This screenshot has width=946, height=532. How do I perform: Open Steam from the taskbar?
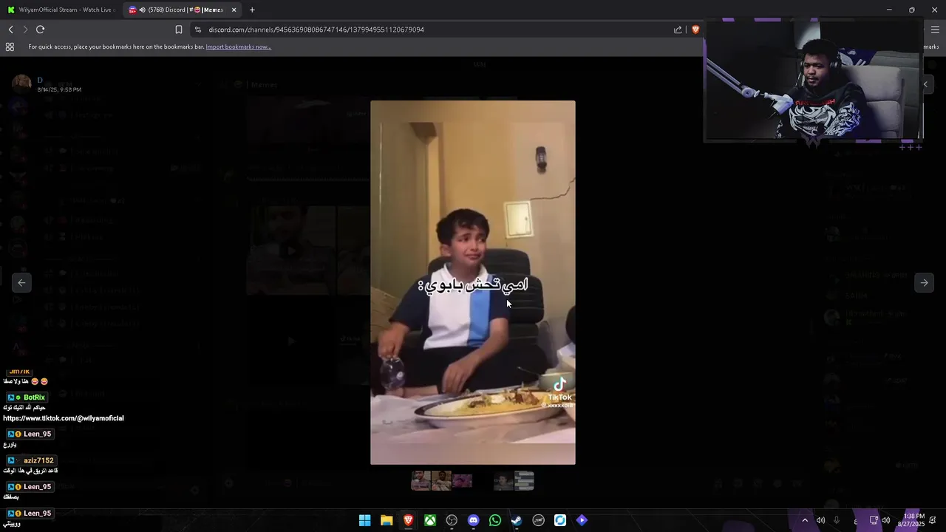click(x=517, y=520)
